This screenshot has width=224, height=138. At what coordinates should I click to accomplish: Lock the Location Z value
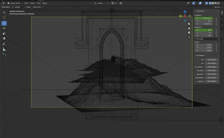pyautogui.click(x=216, y=24)
